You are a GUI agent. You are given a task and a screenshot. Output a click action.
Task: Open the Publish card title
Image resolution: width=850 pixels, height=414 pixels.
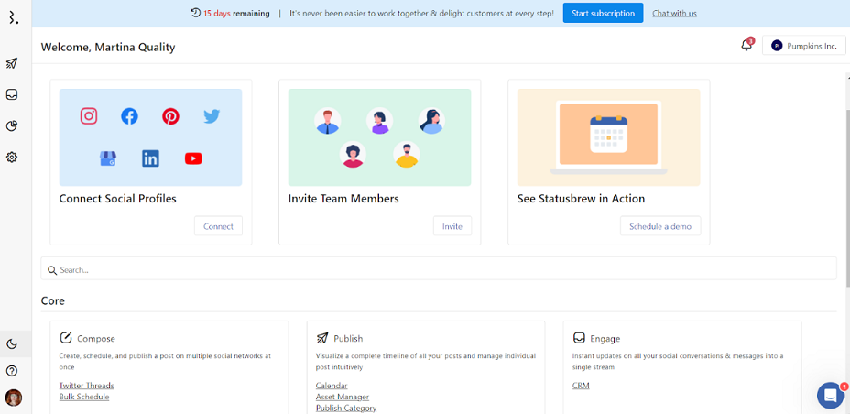tap(348, 339)
